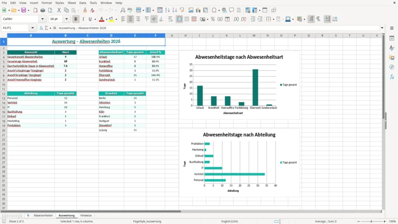Image resolution: width=398 pixels, height=224 pixels.
Task: Click PageStyle_Auswertung in status bar
Action: [x=147, y=221]
